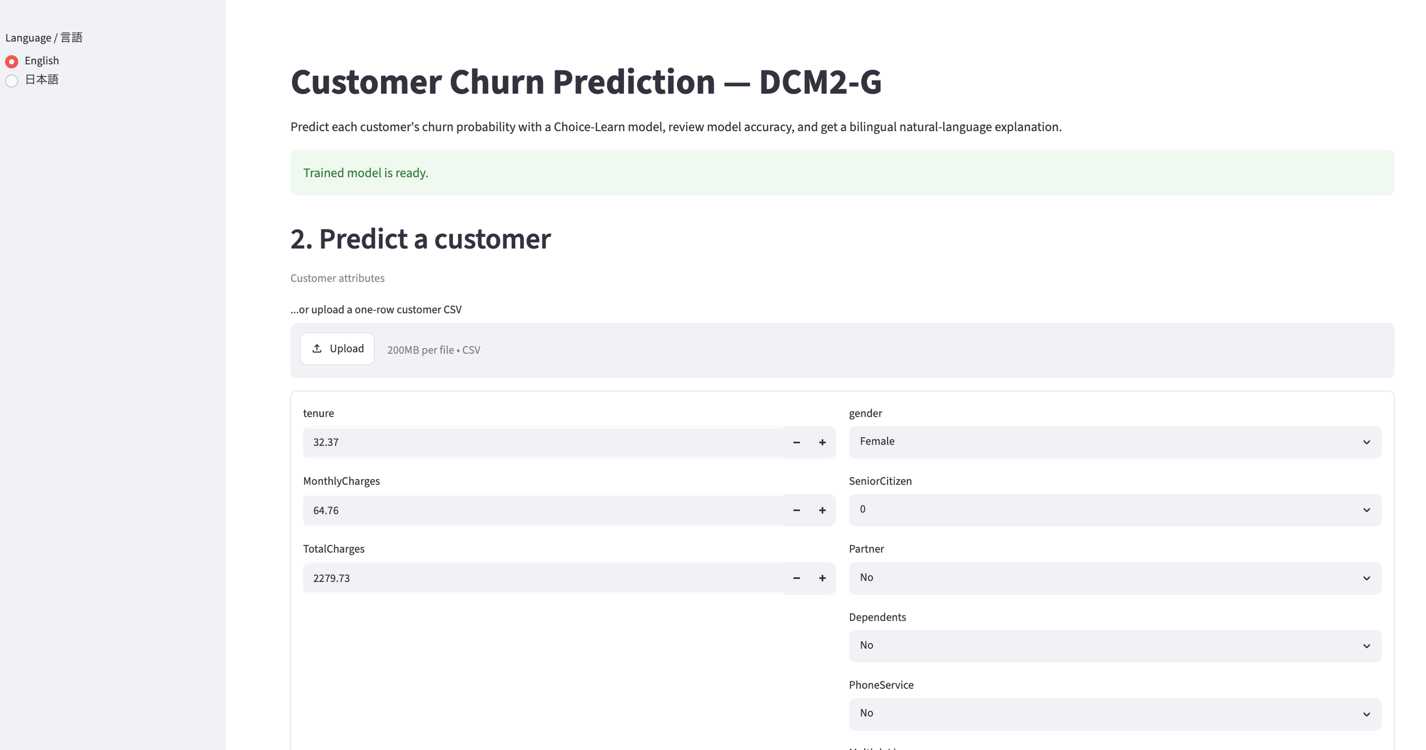1426x750 pixels.
Task: Select the English language radio button
Action: coord(11,61)
